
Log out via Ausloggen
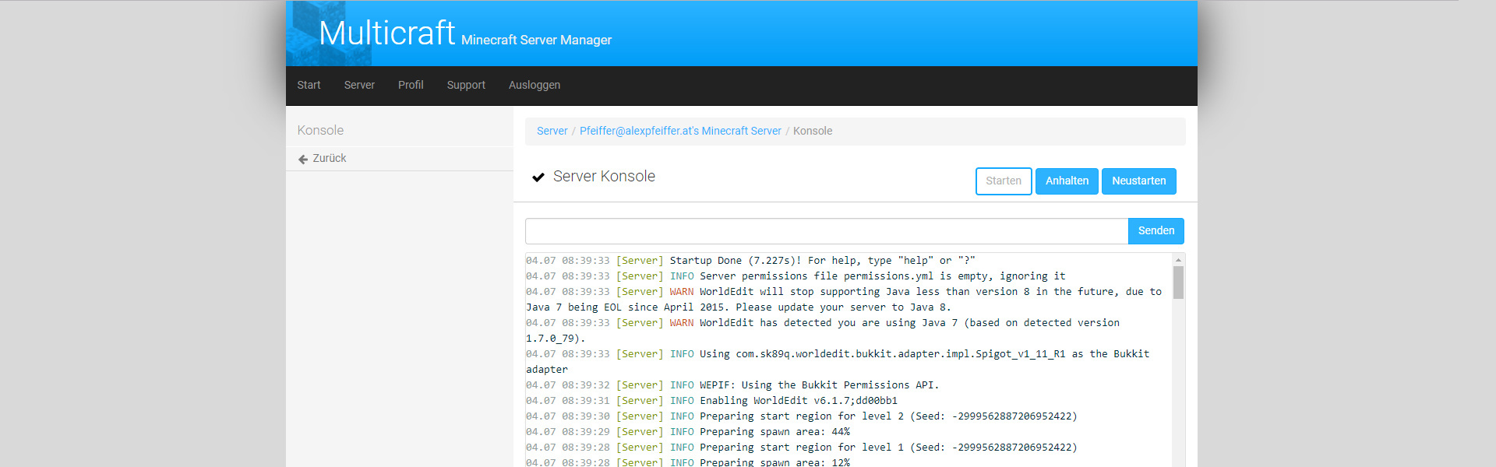535,85
